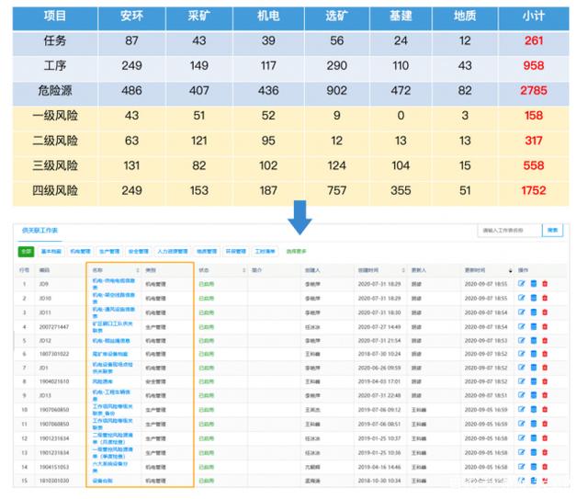Sort table by 更新时间 column arrow

[x=508, y=270]
